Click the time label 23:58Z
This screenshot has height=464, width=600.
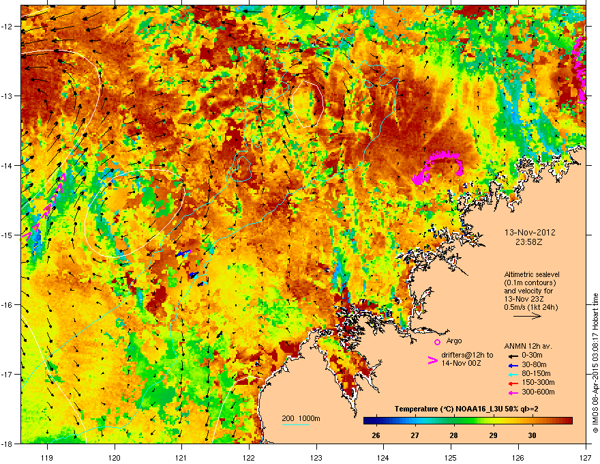pyautogui.click(x=529, y=242)
